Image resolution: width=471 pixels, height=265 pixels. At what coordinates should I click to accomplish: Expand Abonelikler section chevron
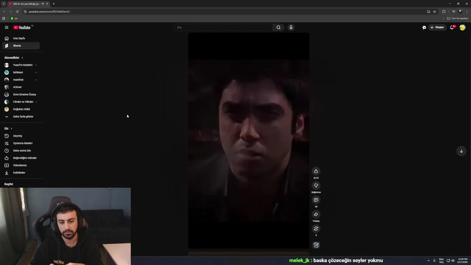point(22,58)
